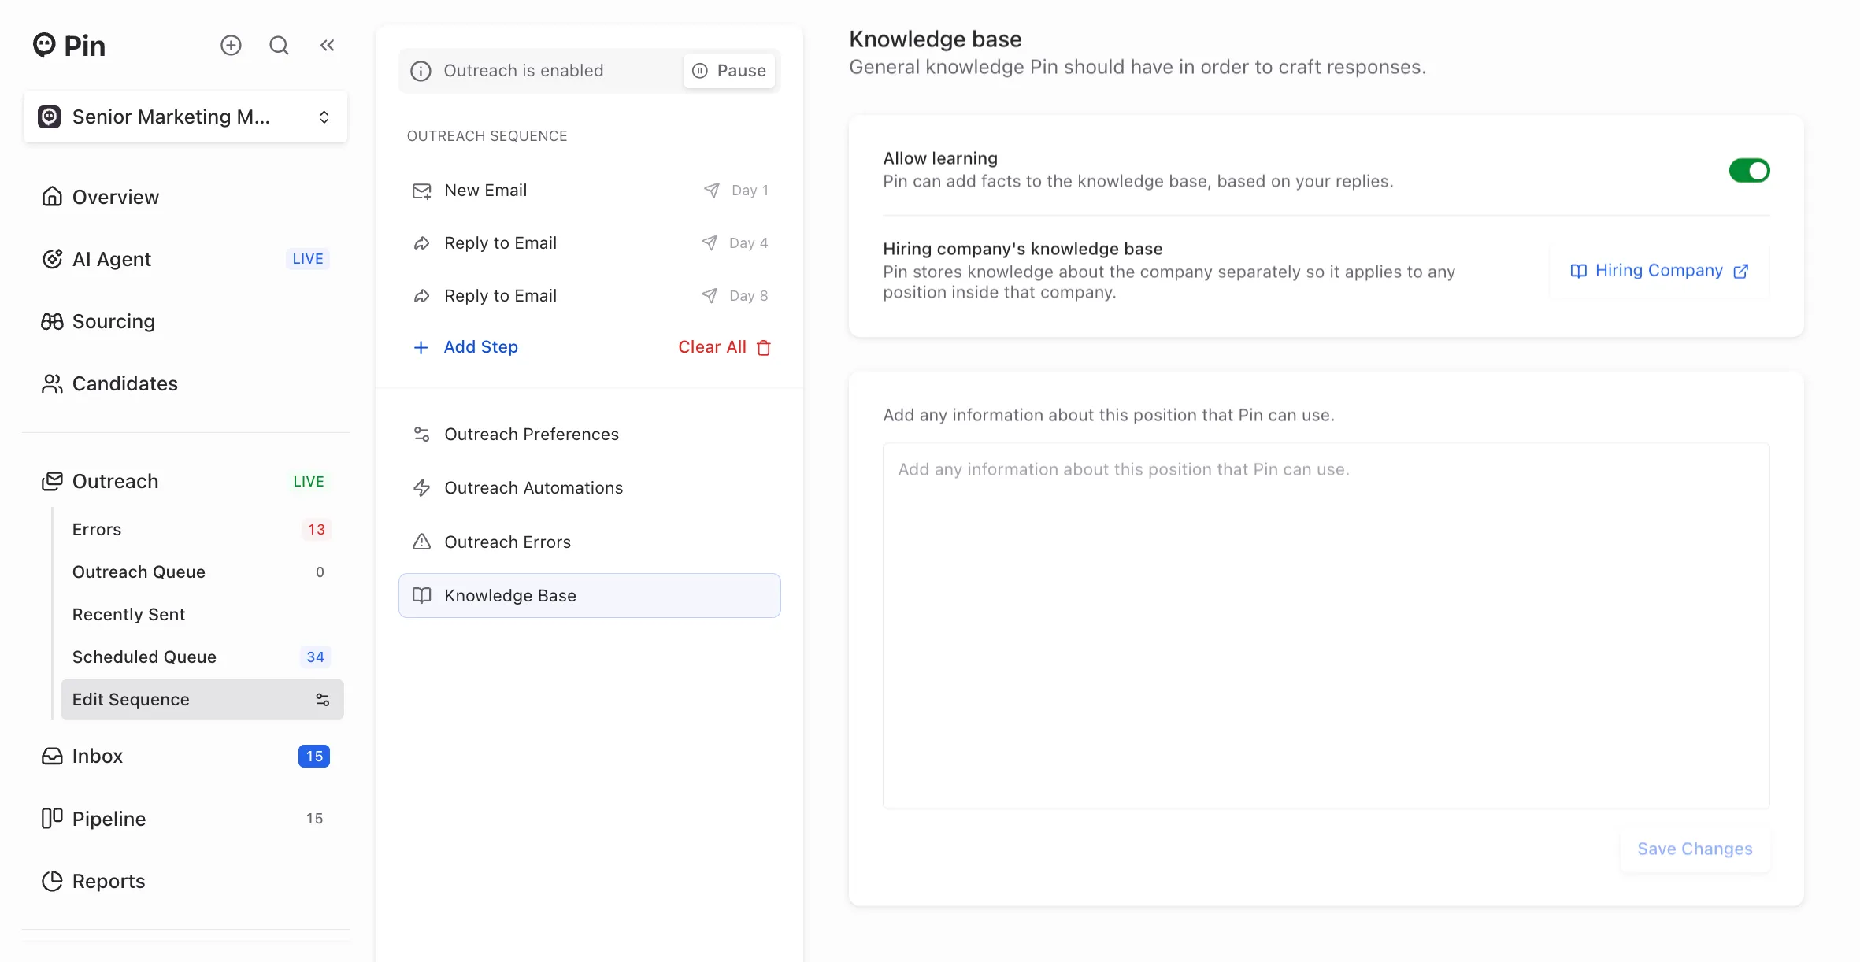Click the LIVE badge on AI Agent

tap(308, 259)
